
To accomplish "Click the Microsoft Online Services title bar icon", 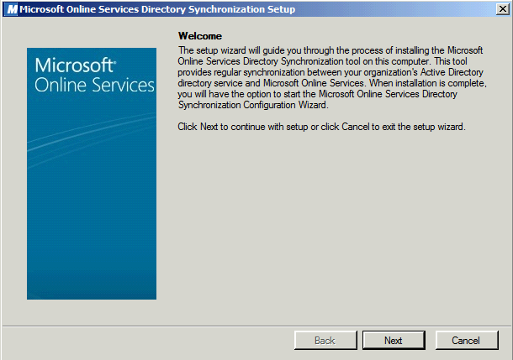I will (x=12, y=9).
